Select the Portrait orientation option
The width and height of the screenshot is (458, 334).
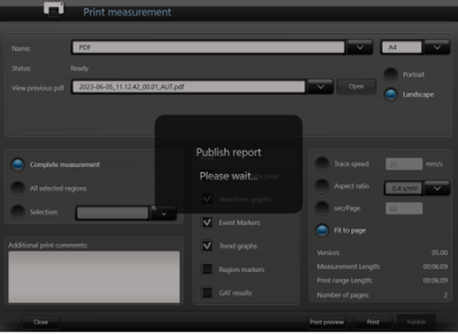391,75
